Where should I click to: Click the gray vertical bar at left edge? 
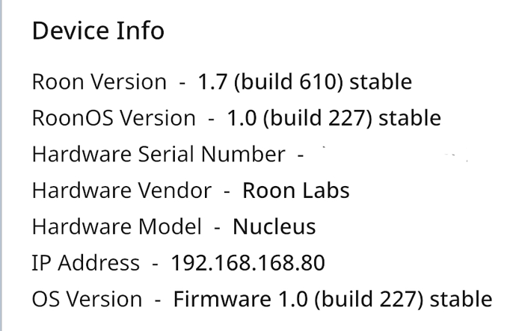(x=2, y=165)
